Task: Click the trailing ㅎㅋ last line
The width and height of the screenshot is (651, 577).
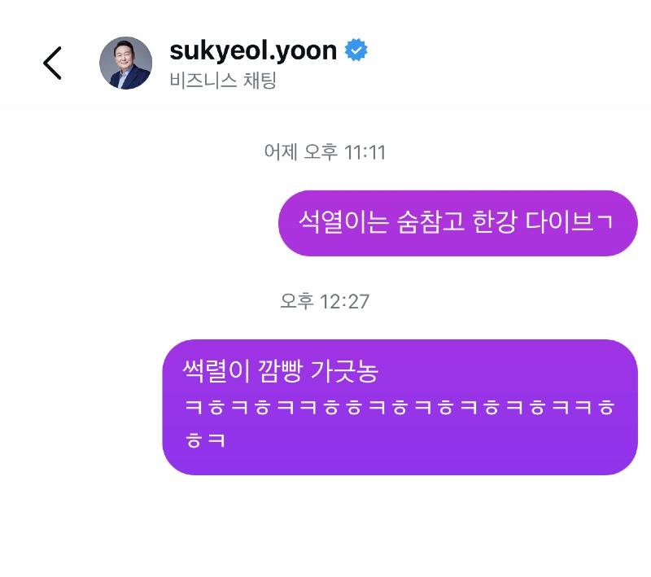Action: (205, 440)
